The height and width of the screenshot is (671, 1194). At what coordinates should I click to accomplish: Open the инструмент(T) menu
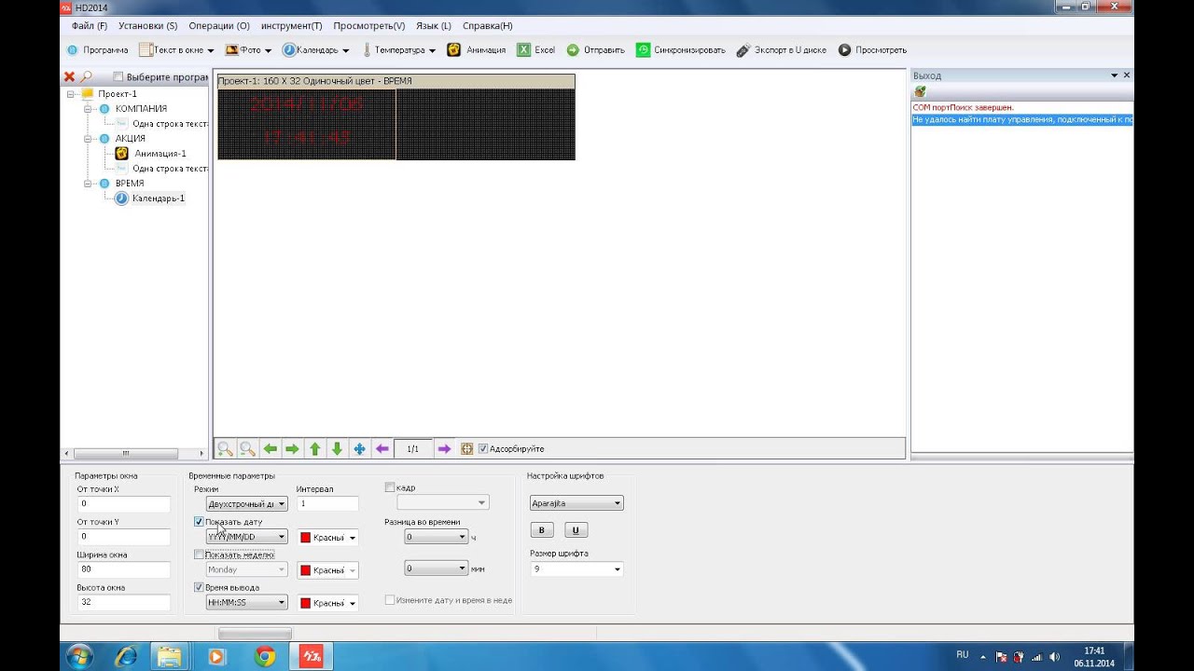click(x=292, y=26)
